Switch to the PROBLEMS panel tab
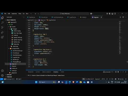Image resolution: width=128 pixels, height=96 pixels. [x=31, y=72]
